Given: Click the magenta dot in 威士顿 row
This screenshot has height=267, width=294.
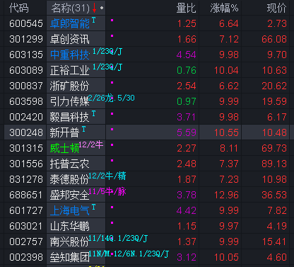Looking at the screenshot, I should tap(112, 145).
